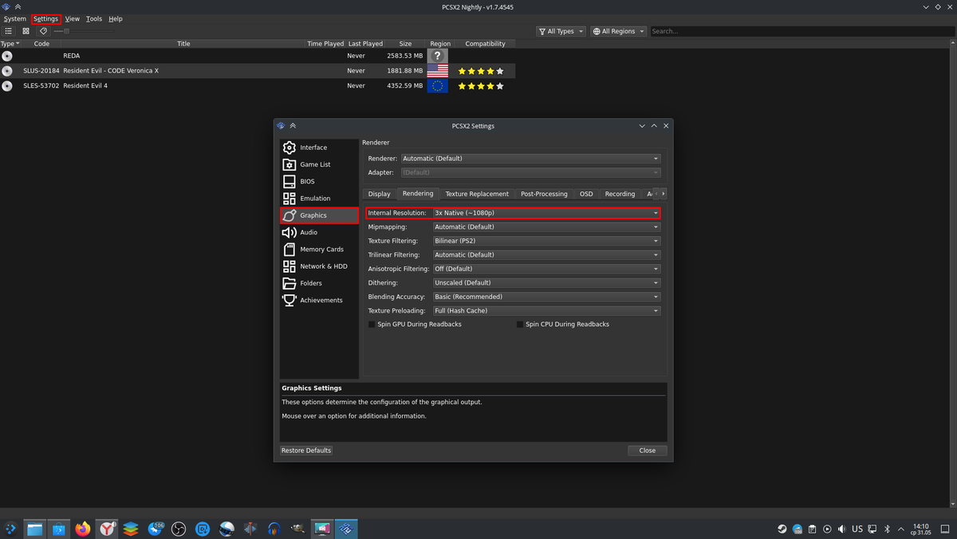
Task: Open the Help menu
Action: click(x=116, y=18)
